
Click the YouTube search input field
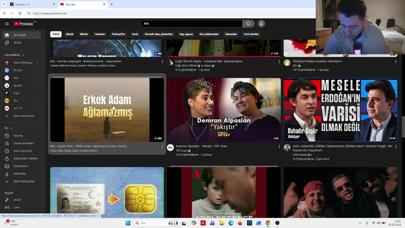pyautogui.click(x=192, y=23)
